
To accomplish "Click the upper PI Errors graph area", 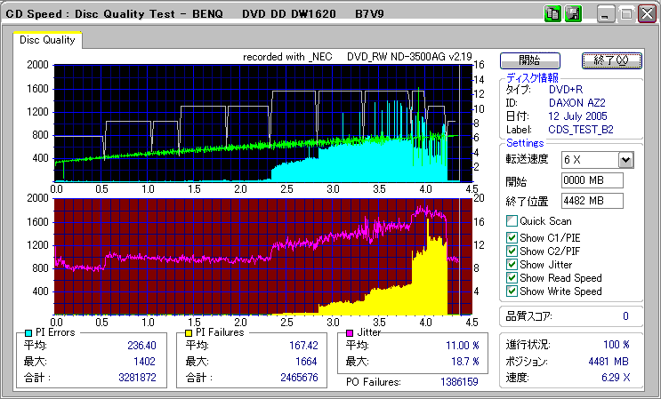I will click(x=262, y=122).
